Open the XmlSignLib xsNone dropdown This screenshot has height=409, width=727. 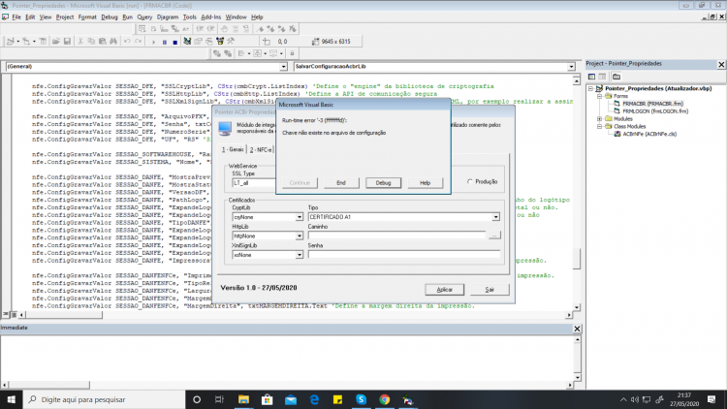300,255
